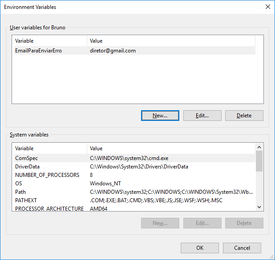Select the EmailParaEnviarErro variable row
The height and width of the screenshot is (260, 275).
click(x=135, y=51)
